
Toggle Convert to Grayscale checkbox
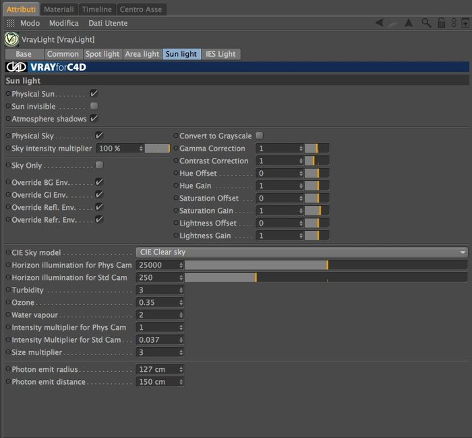[259, 136]
